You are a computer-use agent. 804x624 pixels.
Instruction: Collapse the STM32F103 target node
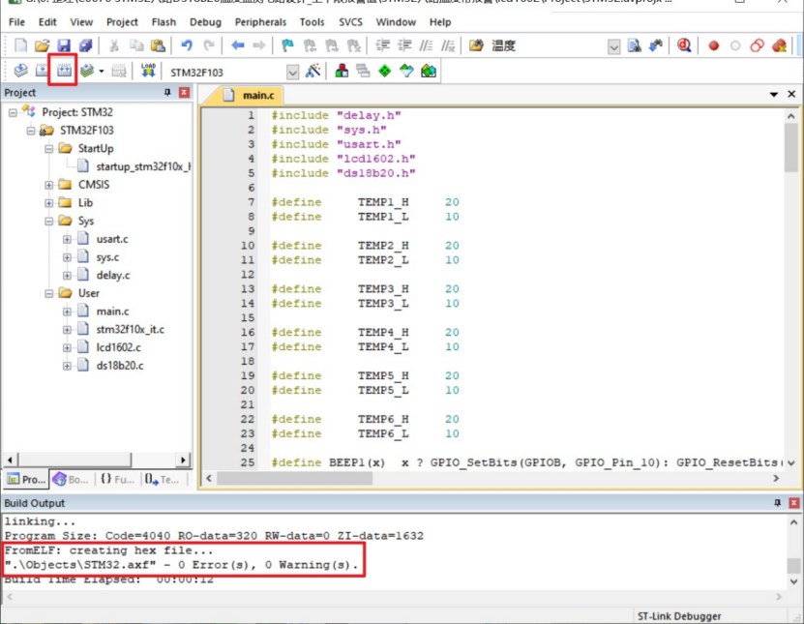pyautogui.click(x=31, y=131)
